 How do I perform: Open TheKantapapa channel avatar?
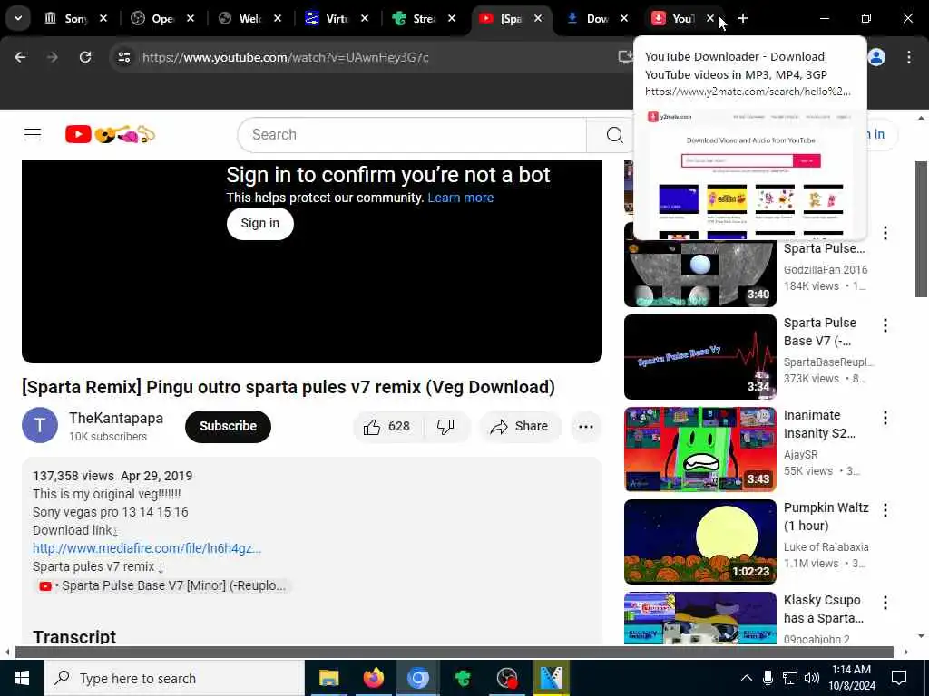tap(40, 425)
